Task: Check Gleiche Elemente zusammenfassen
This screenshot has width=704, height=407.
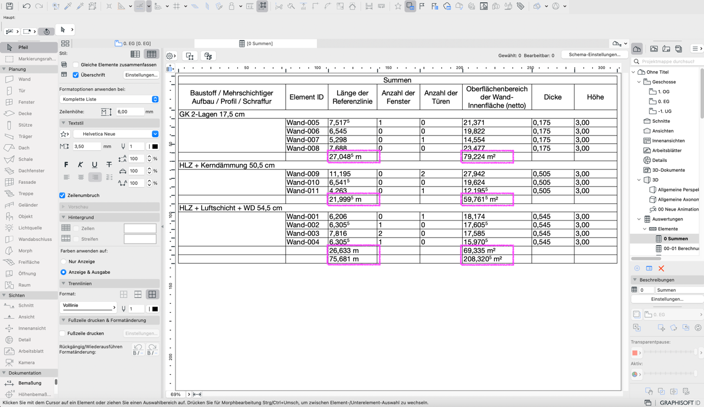Action: click(x=76, y=65)
